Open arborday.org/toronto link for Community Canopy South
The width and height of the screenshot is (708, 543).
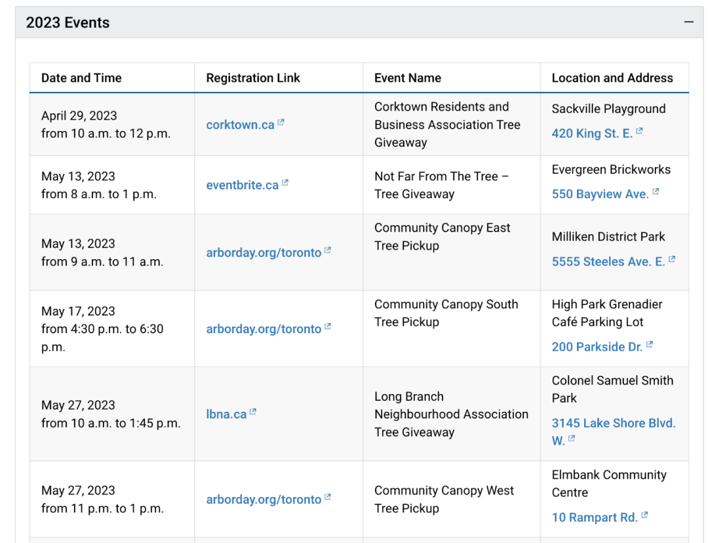coord(264,329)
